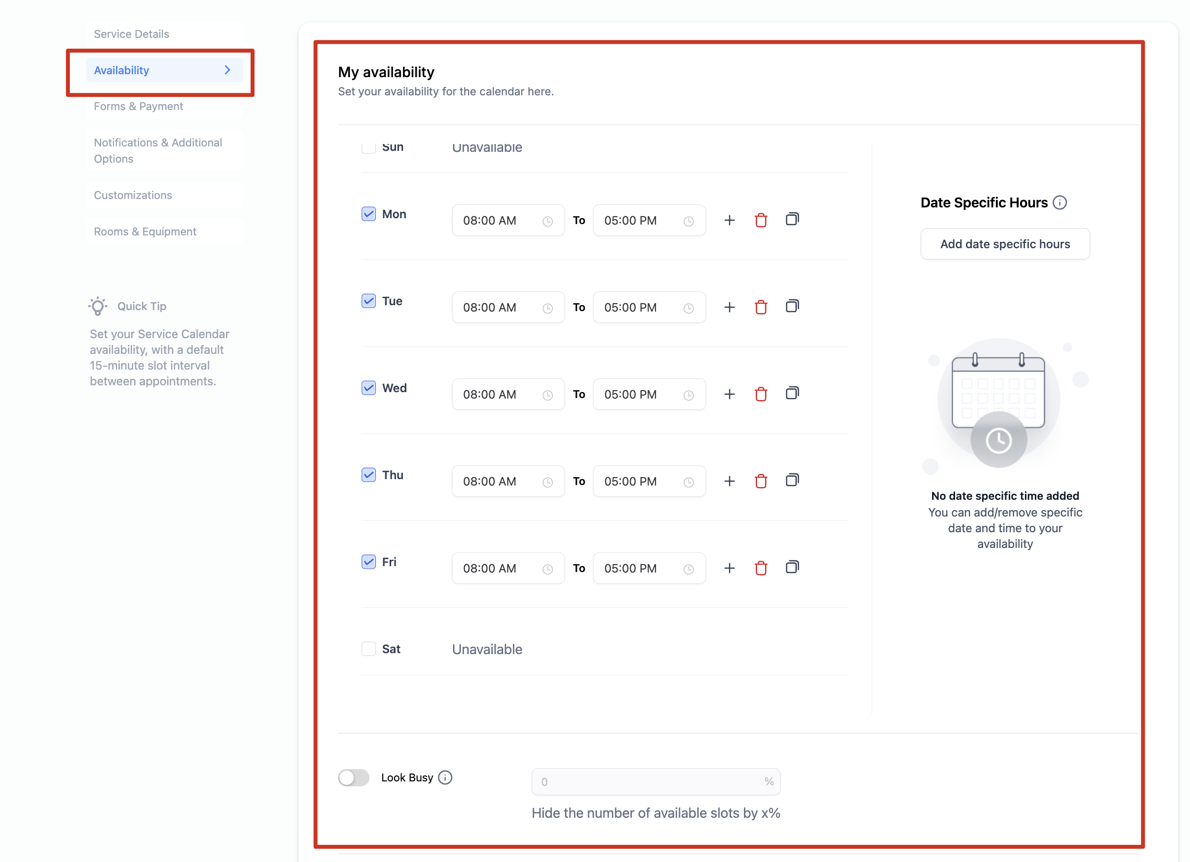The height and width of the screenshot is (862, 1190).
Task: Switch to Forms & Payment section
Action: coord(139,107)
